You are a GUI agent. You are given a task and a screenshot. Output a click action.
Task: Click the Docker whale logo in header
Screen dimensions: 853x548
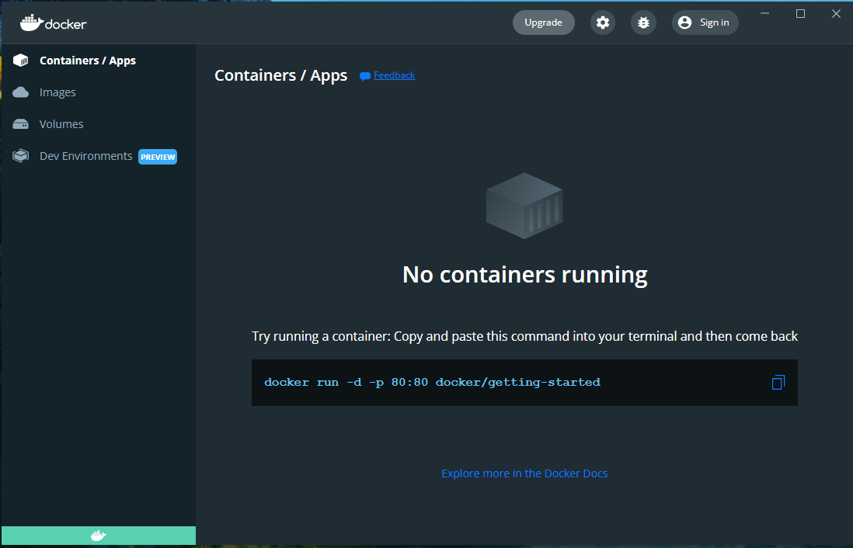coord(54,23)
